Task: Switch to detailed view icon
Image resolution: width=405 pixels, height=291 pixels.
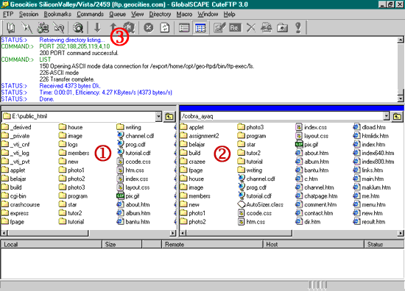Action: 200,28
